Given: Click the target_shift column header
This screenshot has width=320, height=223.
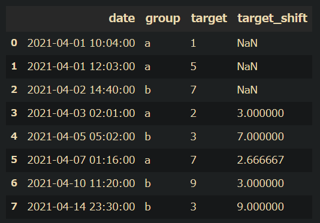Looking at the screenshot, I should click(x=273, y=19).
